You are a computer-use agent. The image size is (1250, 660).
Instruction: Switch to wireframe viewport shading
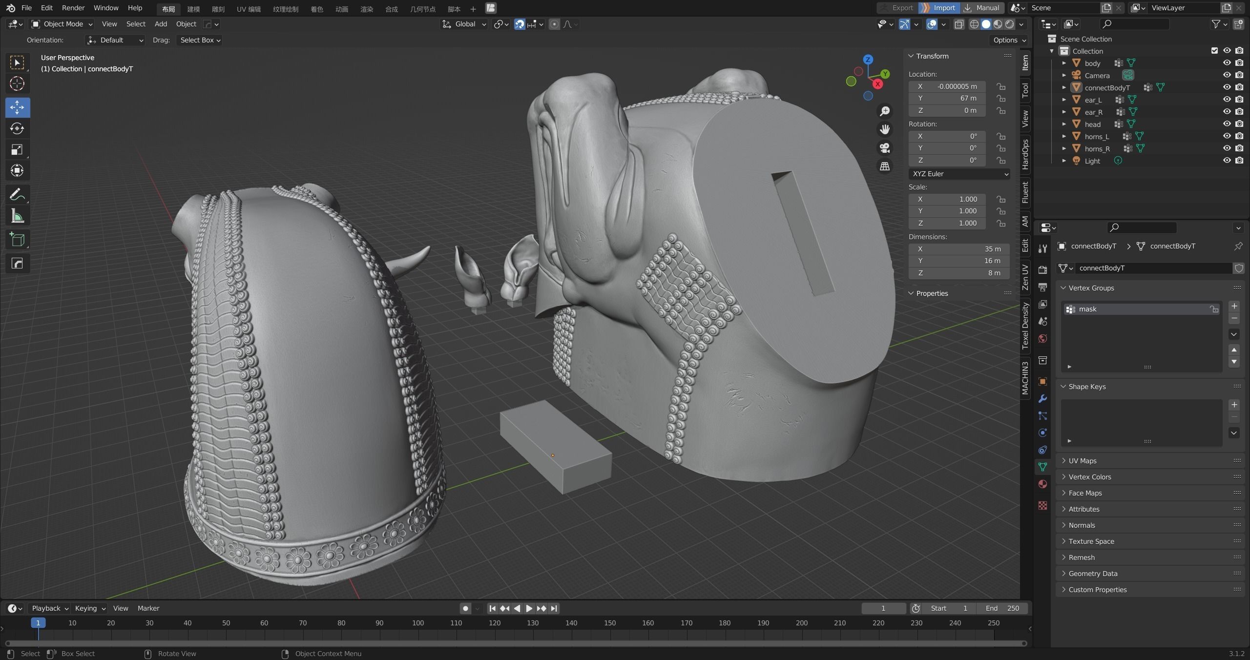click(974, 24)
